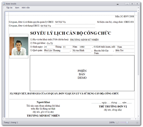The image size is (143, 127).
Task: Click the 'Cu Tý' alias value
Action: click(x=50, y=43)
